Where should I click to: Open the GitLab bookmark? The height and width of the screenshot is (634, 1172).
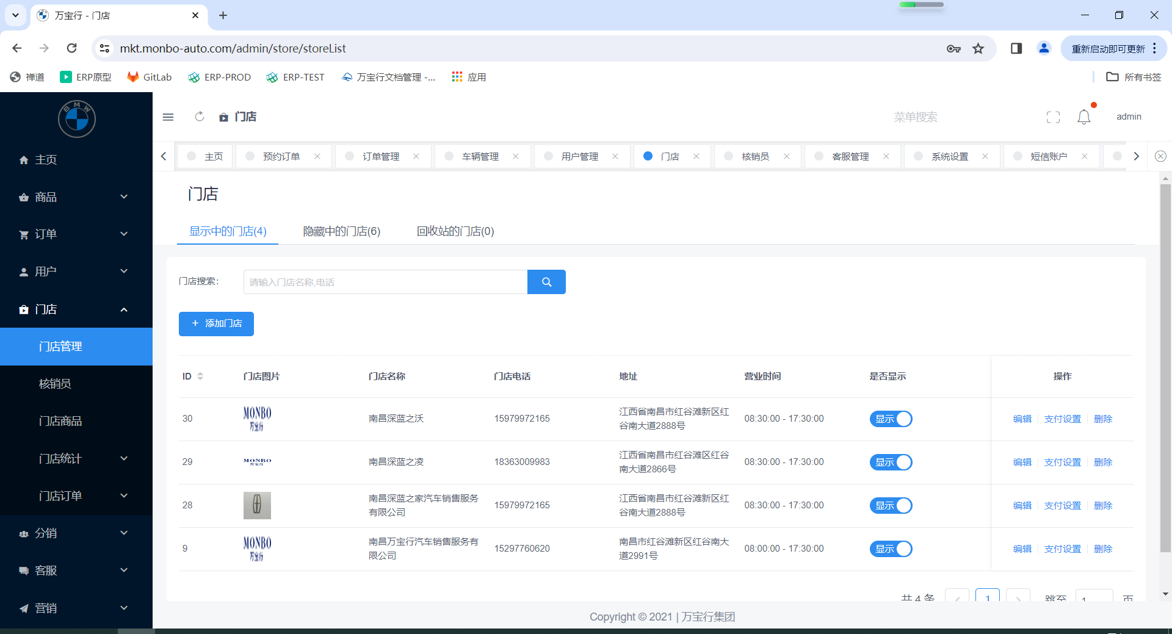click(150, 77)
